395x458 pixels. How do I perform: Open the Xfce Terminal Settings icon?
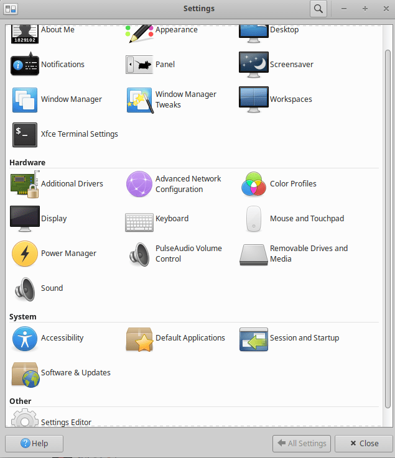[25, 135]
